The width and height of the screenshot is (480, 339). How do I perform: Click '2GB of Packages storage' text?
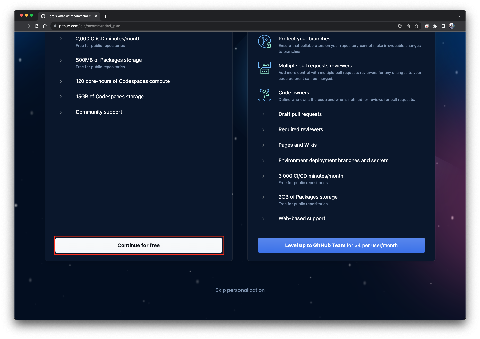coord(308,197)
